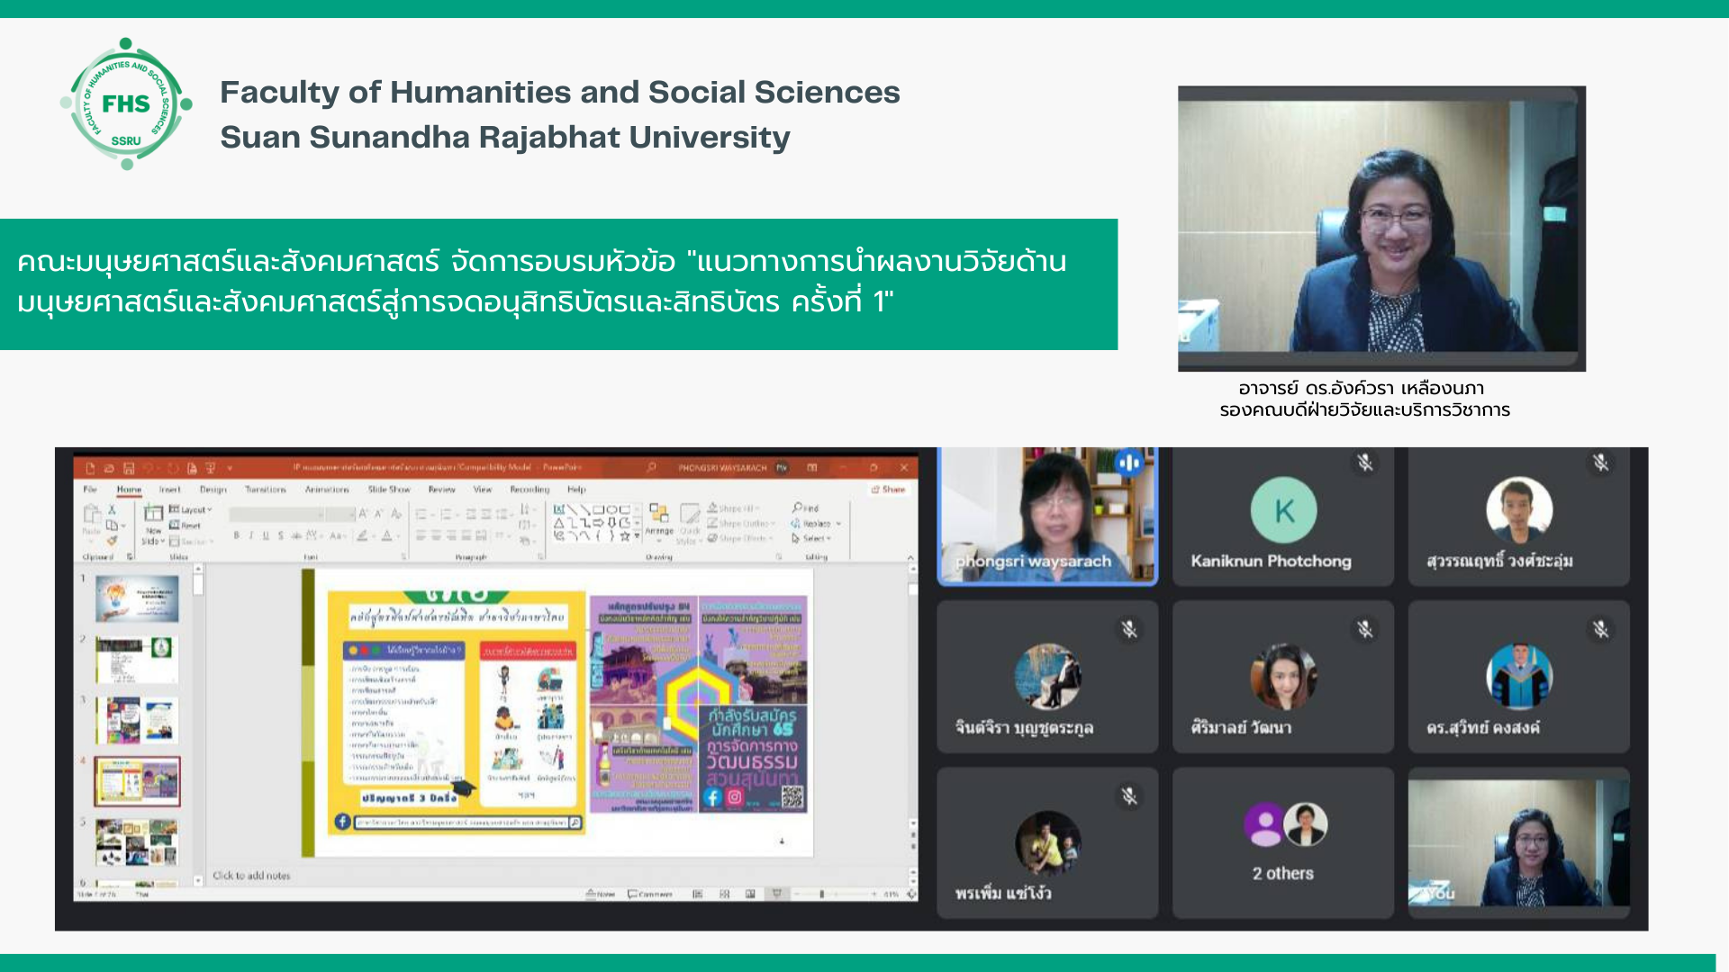Click the Replace button
The image size is (1729, 972).
tap(816, 524)
